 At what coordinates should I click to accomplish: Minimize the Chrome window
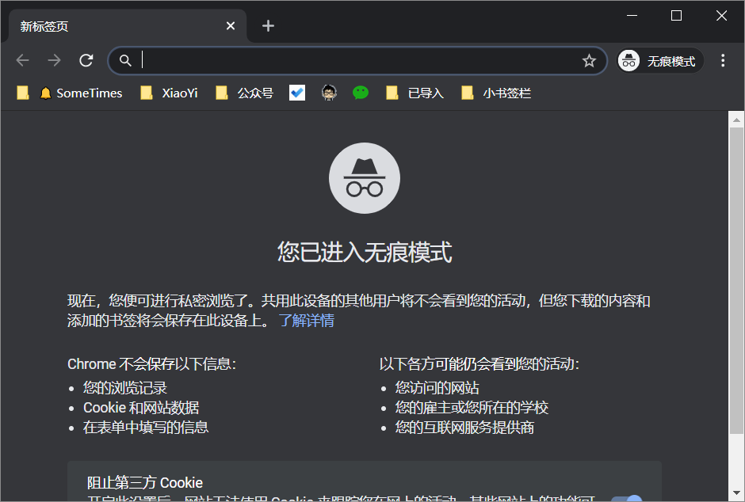tap(632, 16)
